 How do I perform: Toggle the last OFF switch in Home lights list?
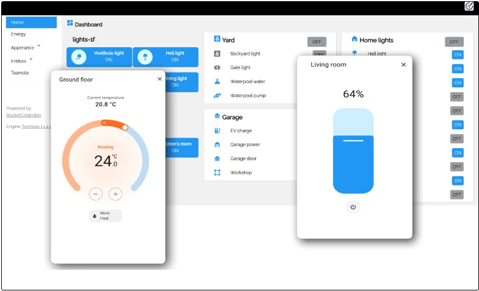click(457, 195)
